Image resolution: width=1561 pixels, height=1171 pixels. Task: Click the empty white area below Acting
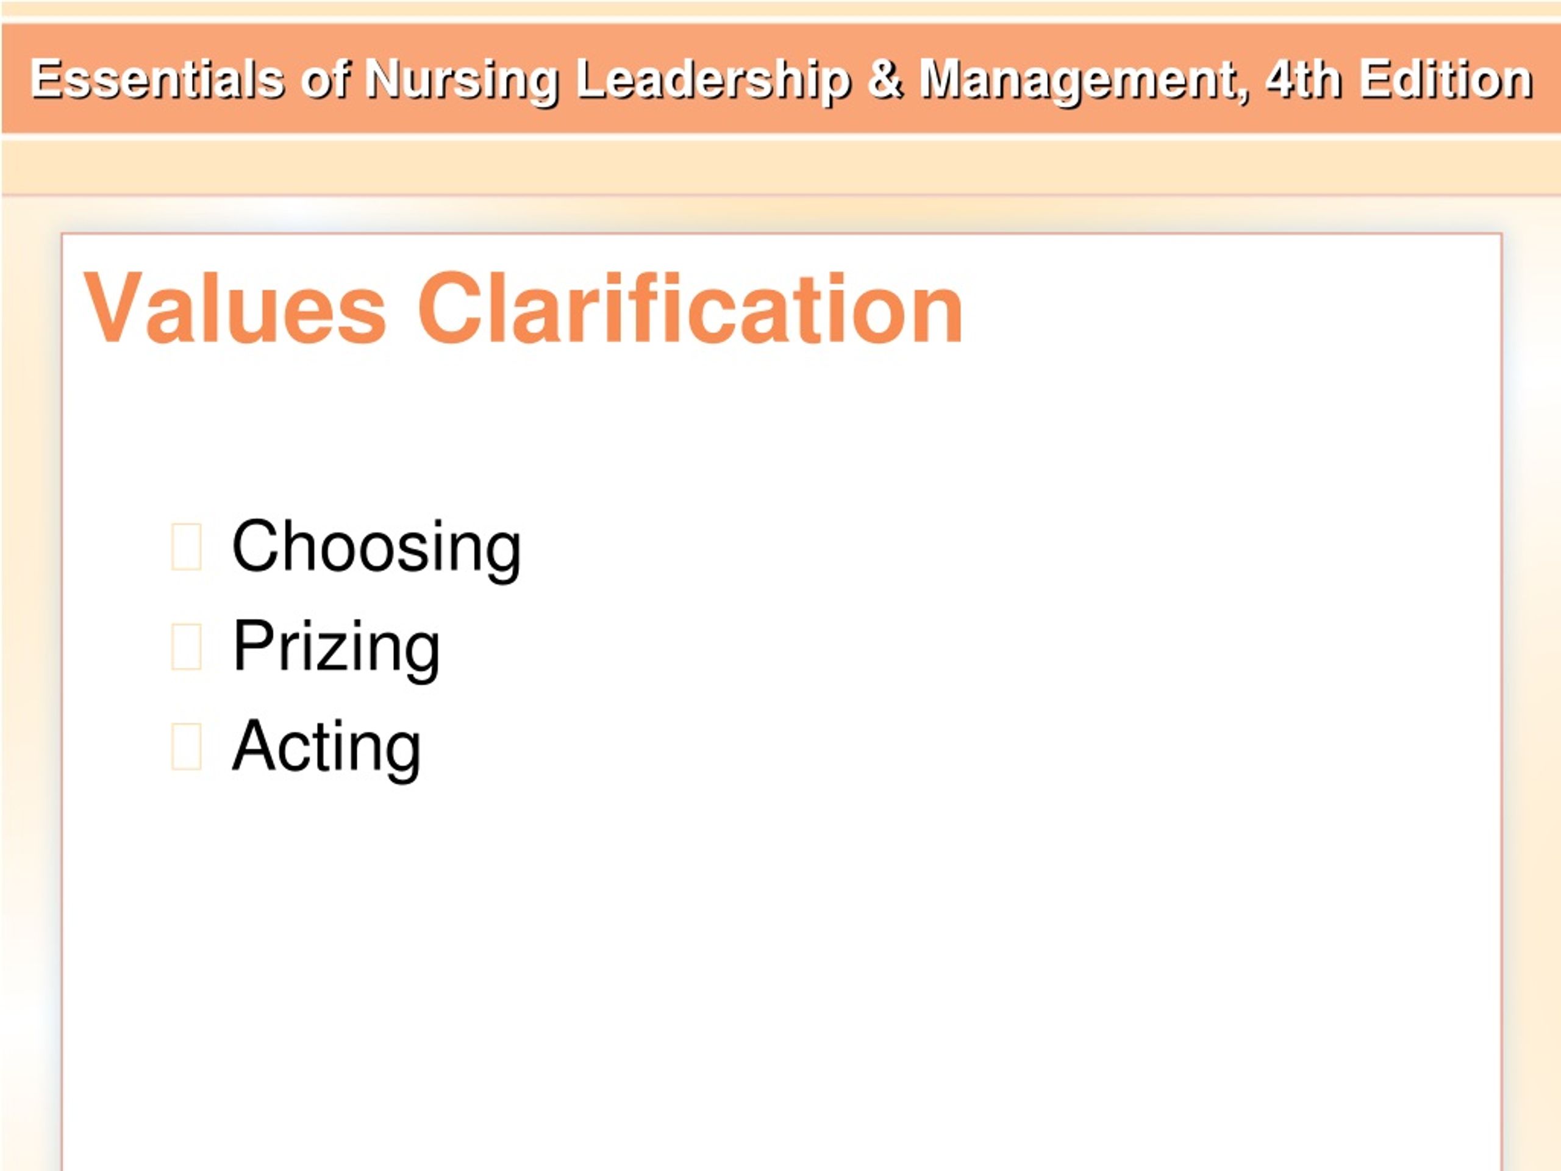tap(780, 974)
